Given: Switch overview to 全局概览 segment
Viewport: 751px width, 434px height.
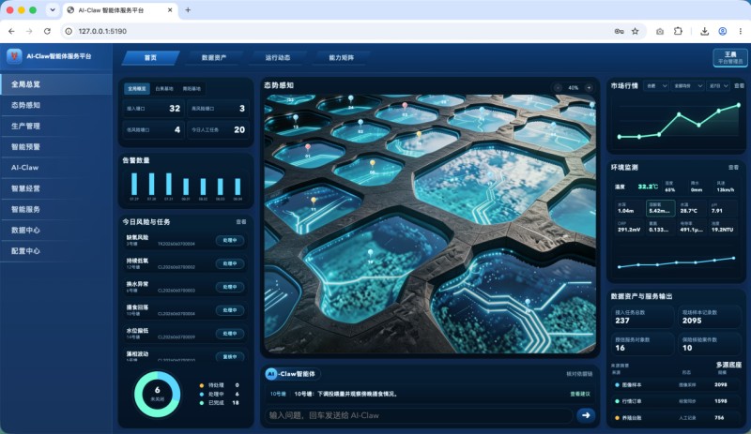Looking at the screenshot, I should pyautogui.click(x=137, y=88).
